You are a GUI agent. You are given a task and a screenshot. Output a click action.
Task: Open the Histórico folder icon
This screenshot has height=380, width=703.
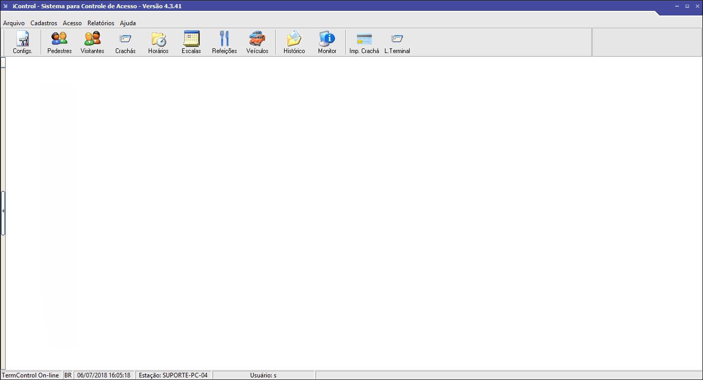(x=294, y=42)
